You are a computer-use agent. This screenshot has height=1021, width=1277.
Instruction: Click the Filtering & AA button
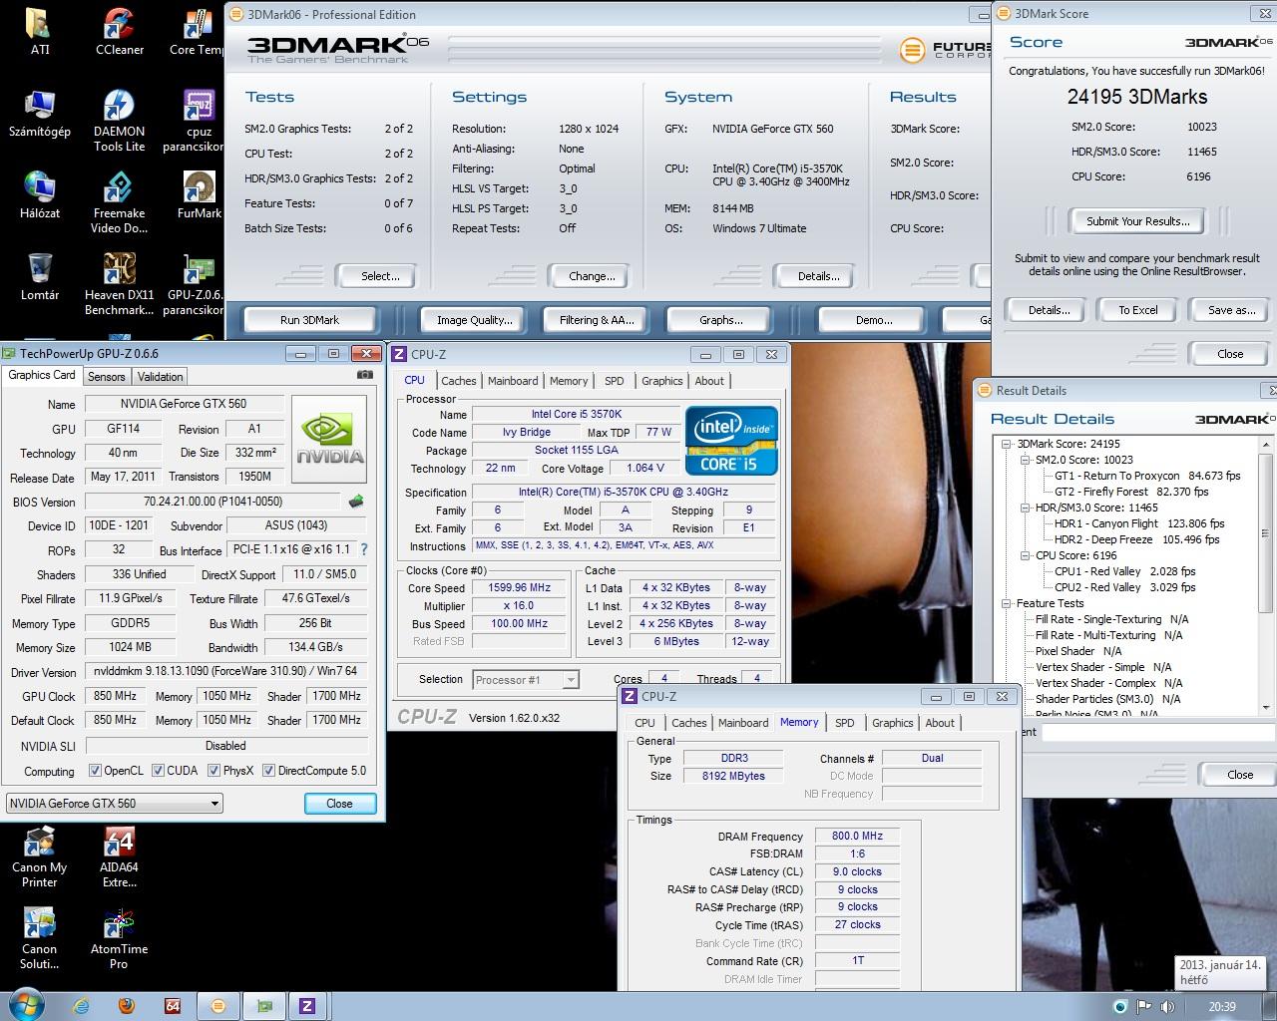(x=597, y=320)
